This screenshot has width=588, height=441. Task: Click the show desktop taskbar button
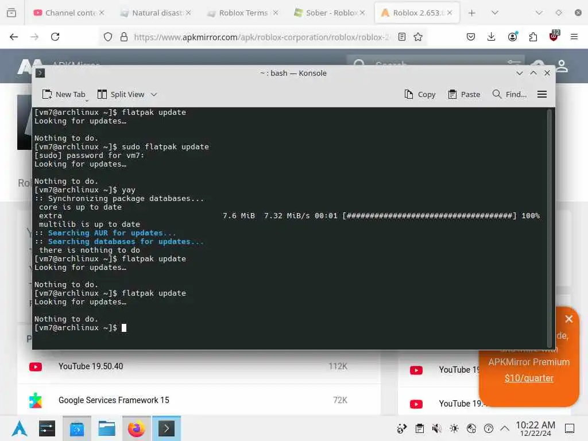point(570,428)
